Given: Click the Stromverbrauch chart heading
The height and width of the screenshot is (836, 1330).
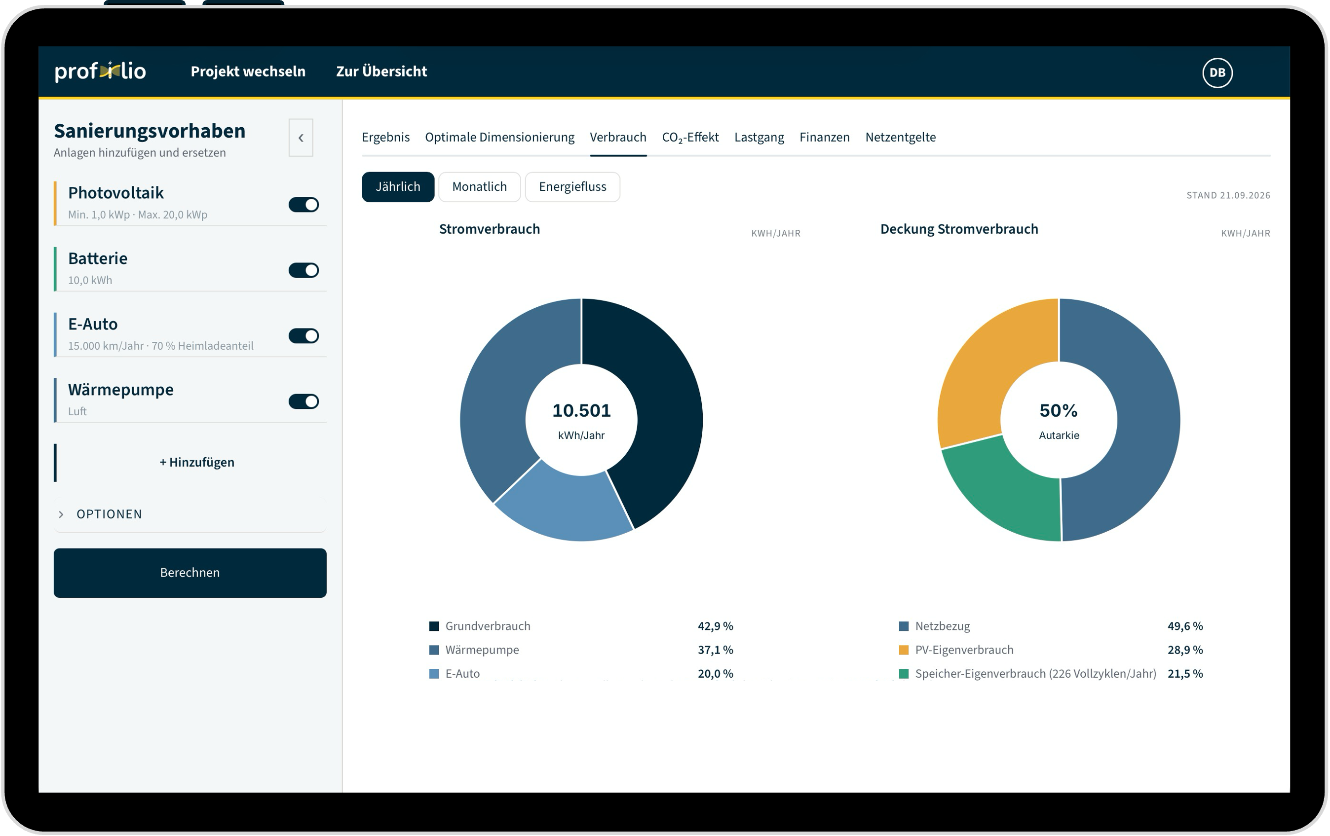Looking at the screenshot, I should pyautogui.click(x=490, y=229).
